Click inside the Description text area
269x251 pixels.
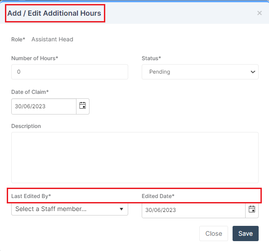click(x=135, y=158)
